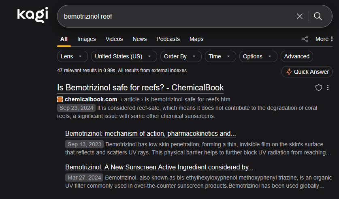Click the lightning Quick Answer button
Image resolution: width=339 pixels, height=199 pixels.
[x=307, y=72]
